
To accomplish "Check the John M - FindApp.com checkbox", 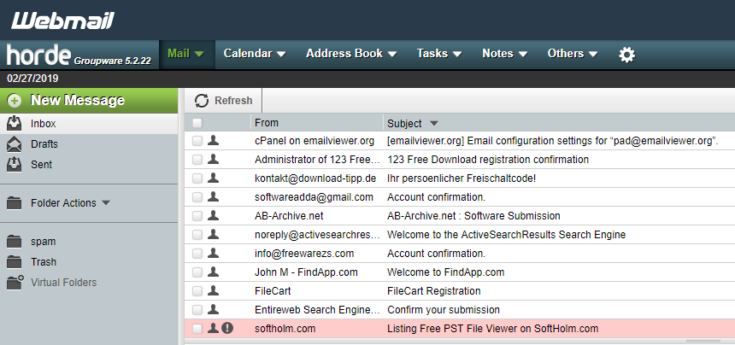I will 197,272.
